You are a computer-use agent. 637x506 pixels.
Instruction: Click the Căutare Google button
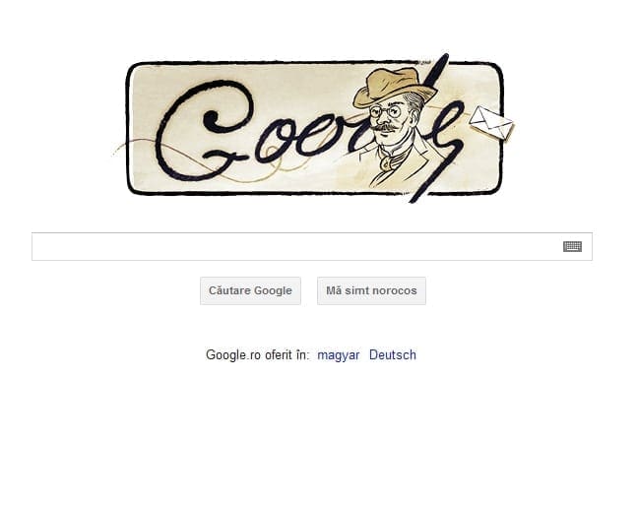(250, 290)
